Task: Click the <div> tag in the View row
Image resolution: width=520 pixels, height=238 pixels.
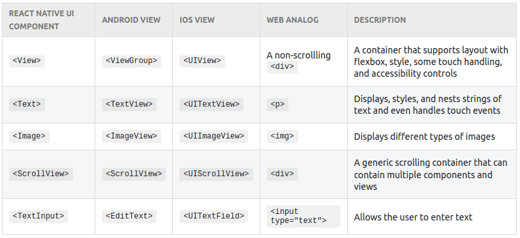Action: (283, 67)
